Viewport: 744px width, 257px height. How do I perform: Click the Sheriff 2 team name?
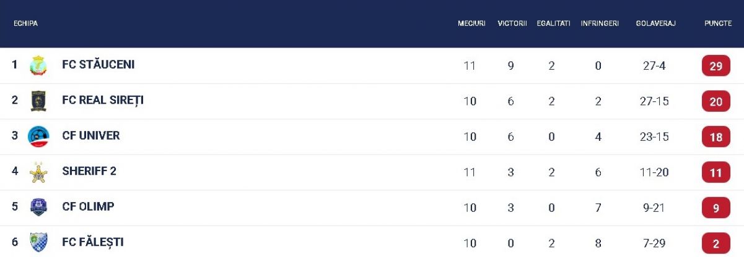[x=89, y=172]
